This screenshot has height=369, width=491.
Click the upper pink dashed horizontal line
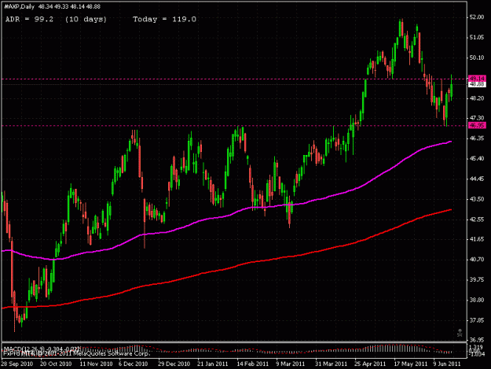(x=235, y=79)
